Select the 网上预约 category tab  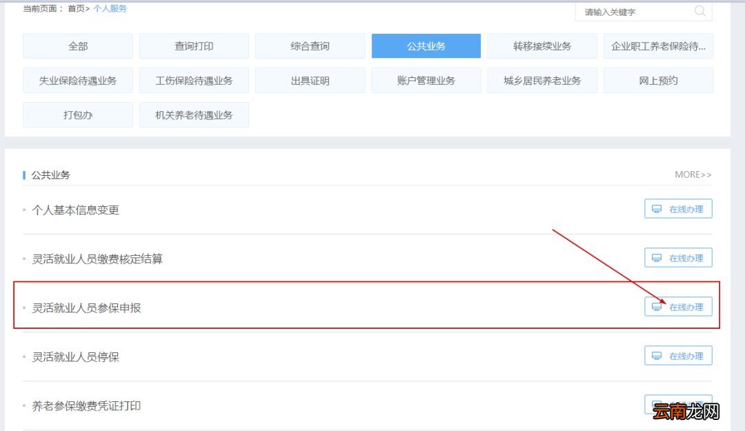click(x=658, y=80)
